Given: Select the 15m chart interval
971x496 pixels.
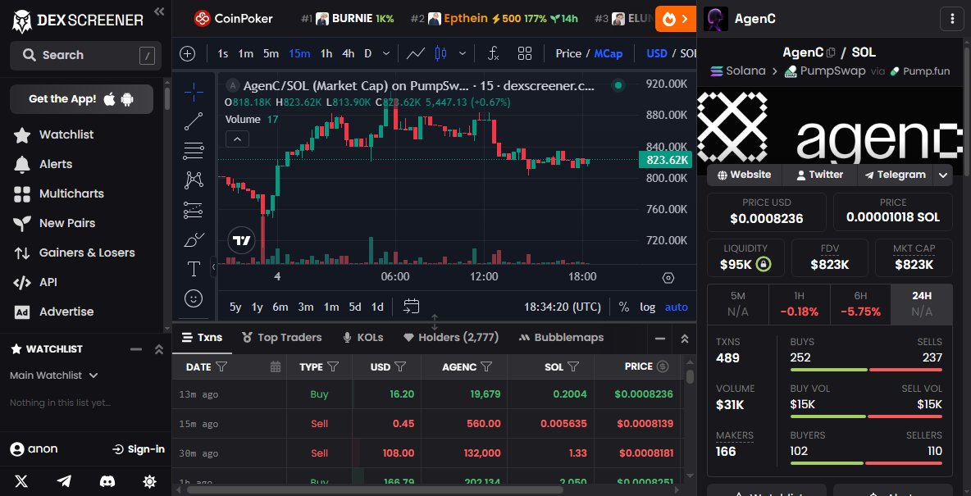Looking at the screenshot, I should pos(299,54).
